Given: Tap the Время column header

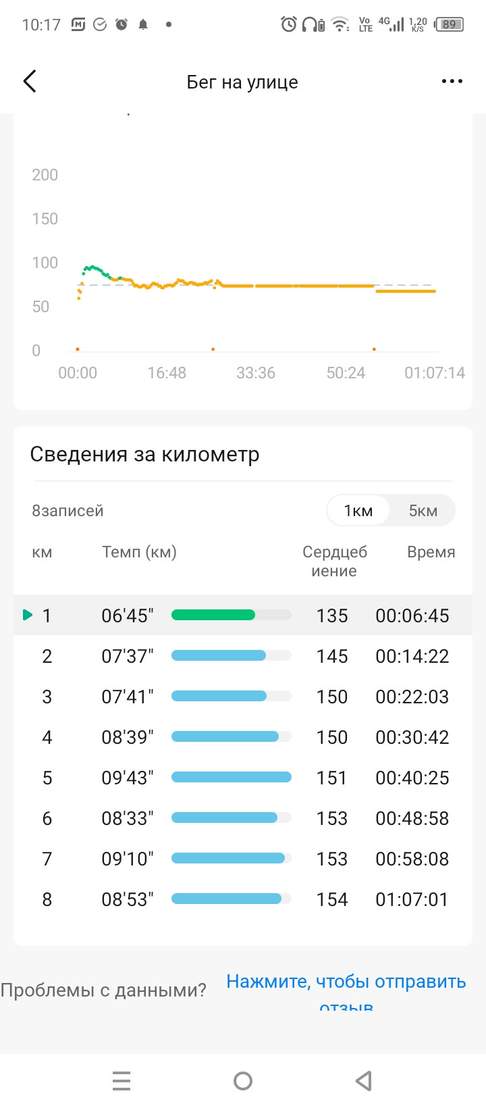Looking at the screenshot, I should point(431,552).
